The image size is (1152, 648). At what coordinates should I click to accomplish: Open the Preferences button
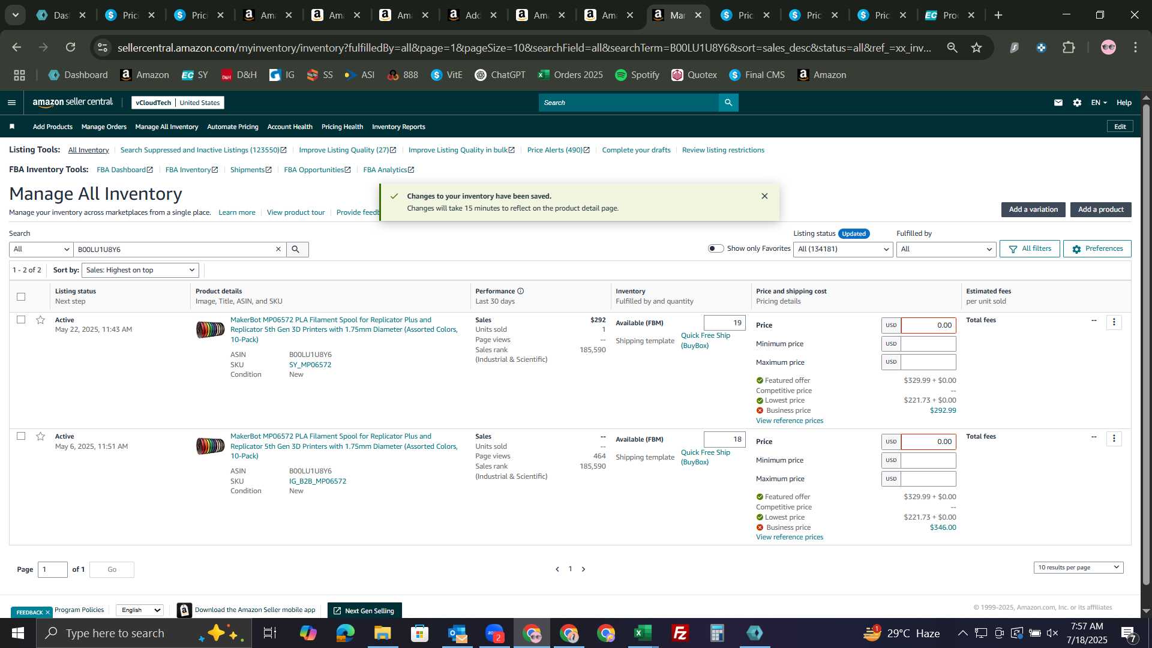click(1097, 248)
